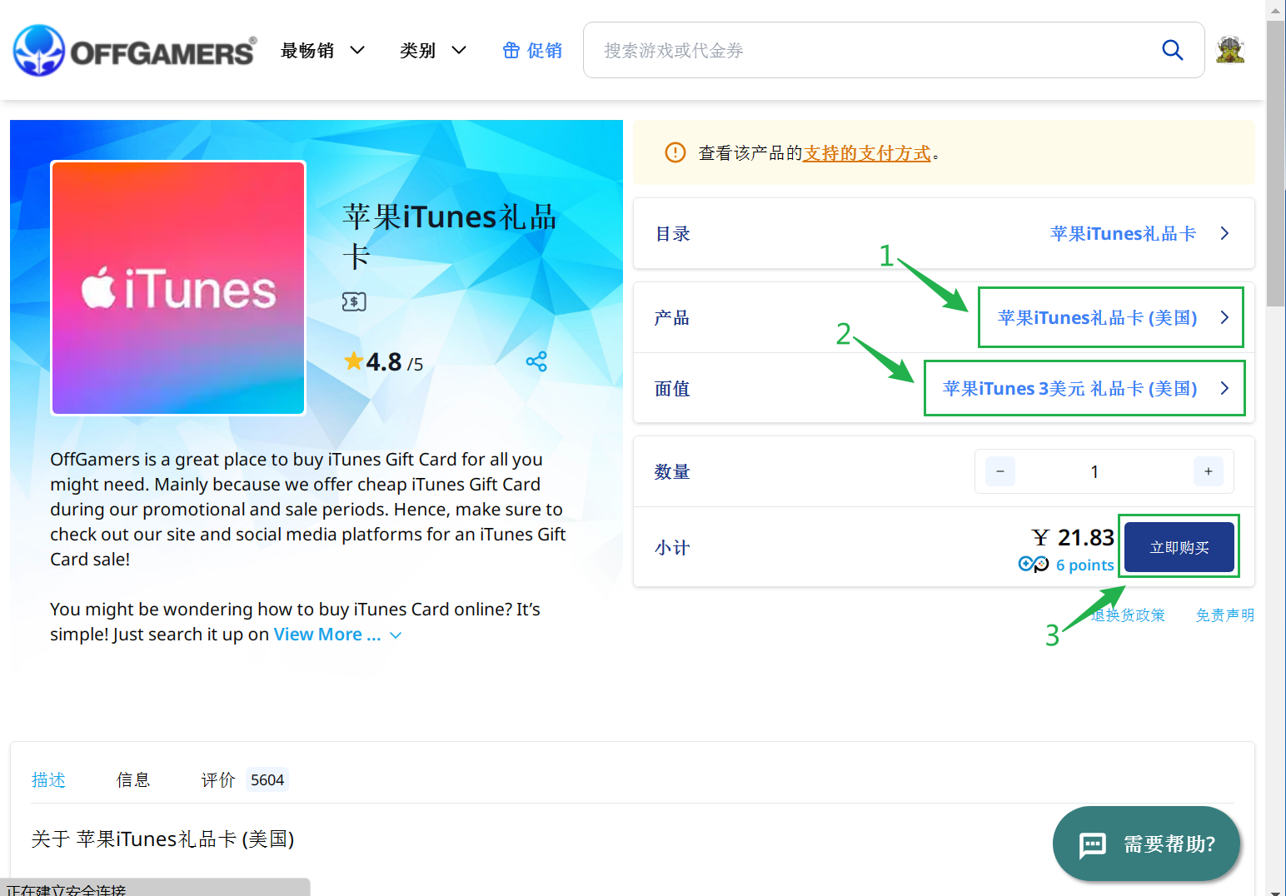Switch to the 信息 tab

point(133,780)
